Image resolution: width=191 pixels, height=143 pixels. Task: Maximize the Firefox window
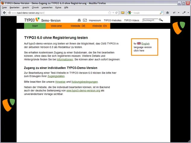pyautogui.click(x=183, y=3)
